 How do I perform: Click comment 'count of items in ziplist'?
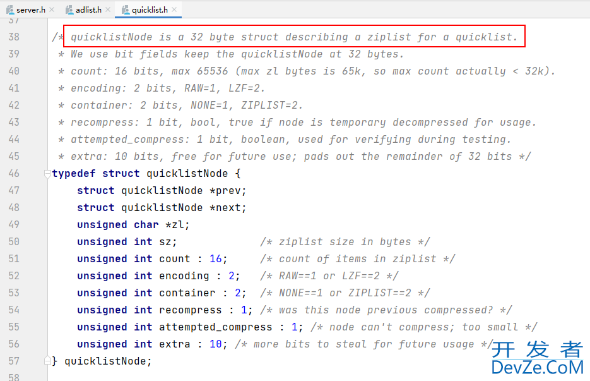pos(357,258)
